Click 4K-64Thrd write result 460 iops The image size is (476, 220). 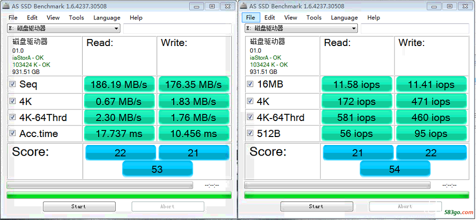click(431, 117)
